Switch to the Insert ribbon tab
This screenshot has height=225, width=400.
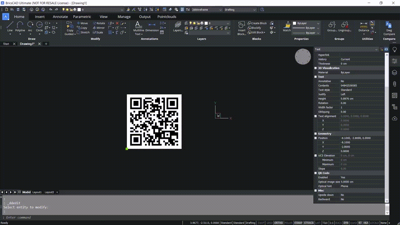40,17
